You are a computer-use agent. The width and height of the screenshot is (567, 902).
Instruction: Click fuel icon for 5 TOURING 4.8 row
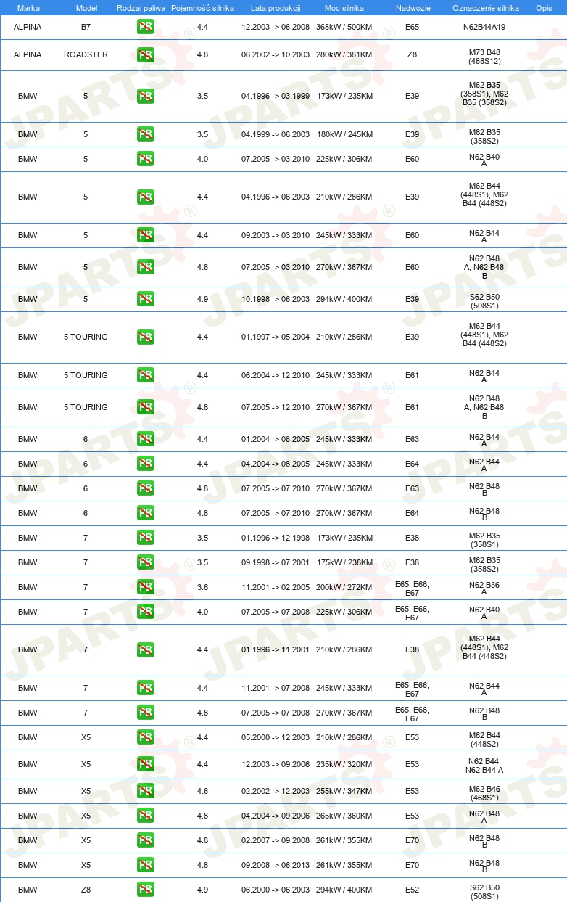click(x=145, y=407)
